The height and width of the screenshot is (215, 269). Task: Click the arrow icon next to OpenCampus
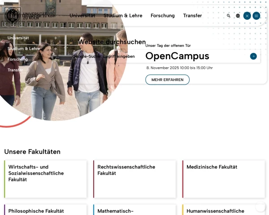click(x=253, y=56)
